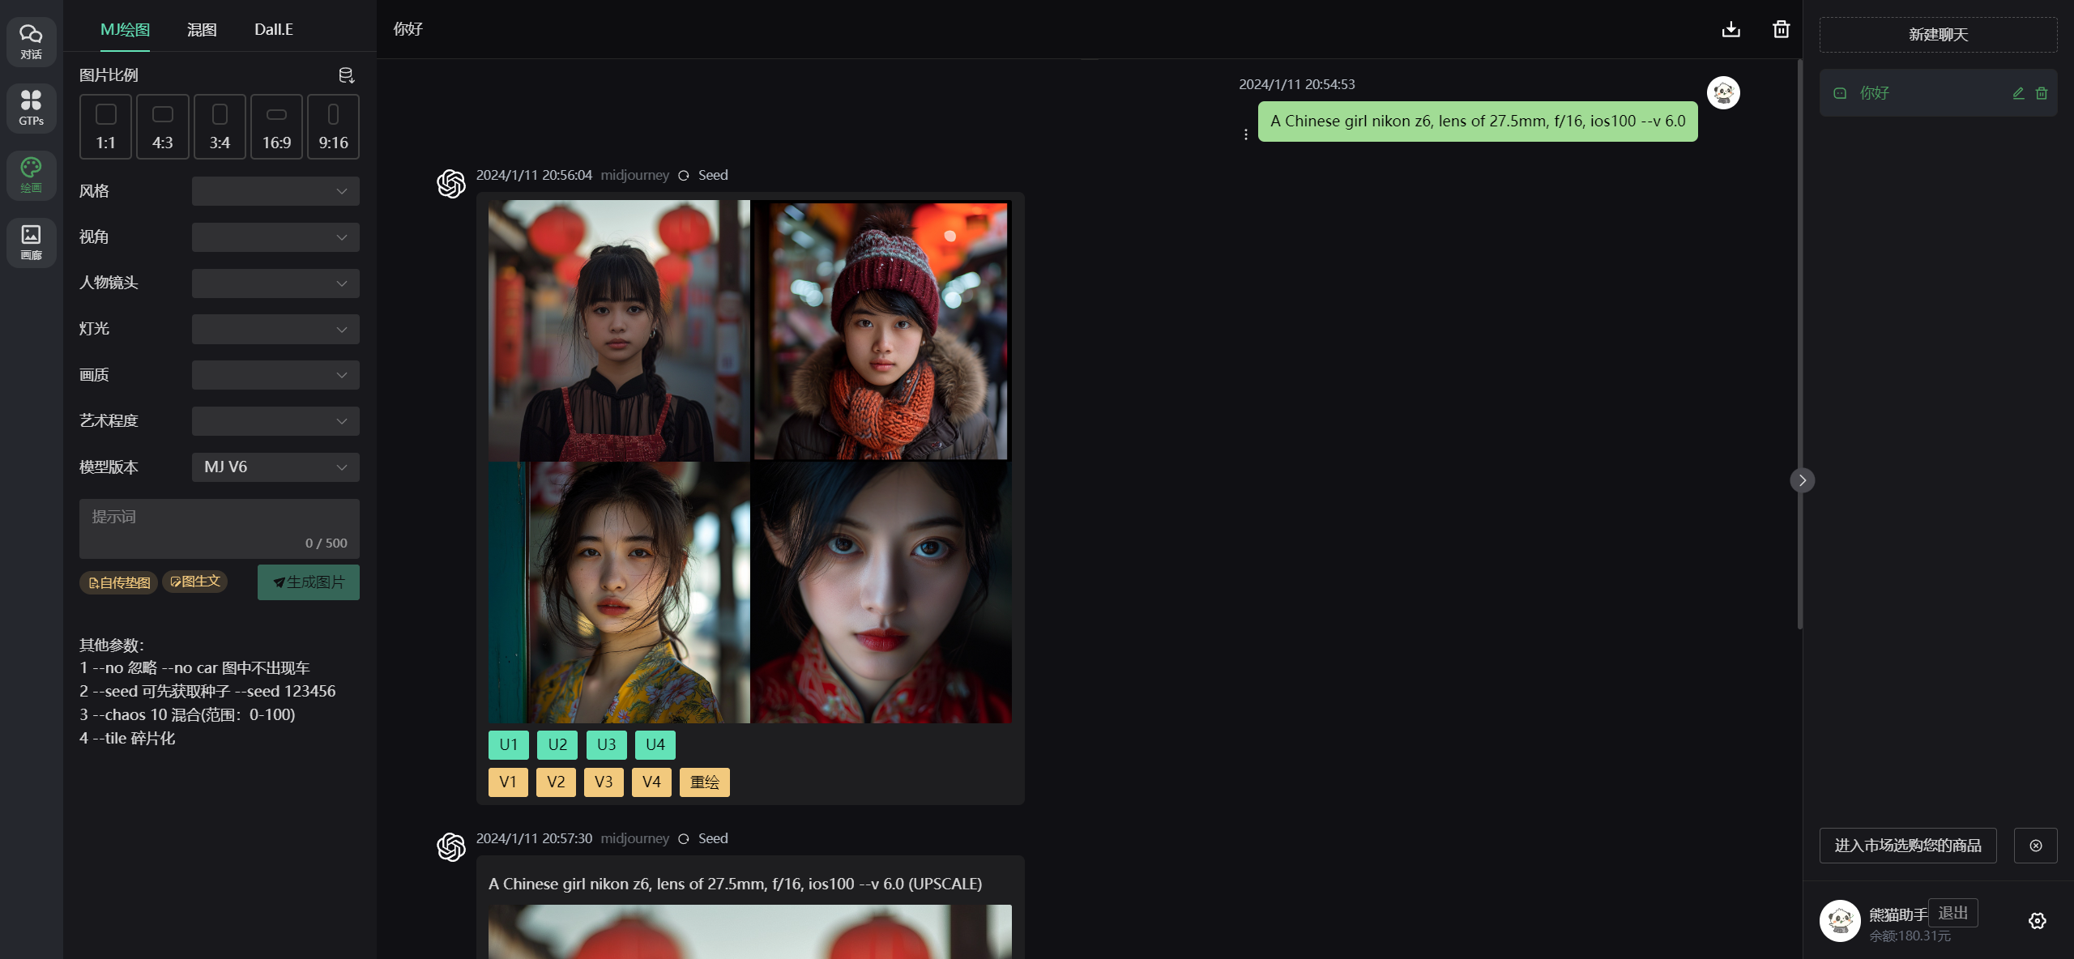2074x959 pixels.
Task: Select the 16:9 aspect ratio option
Action: click(x=276, y=126)
